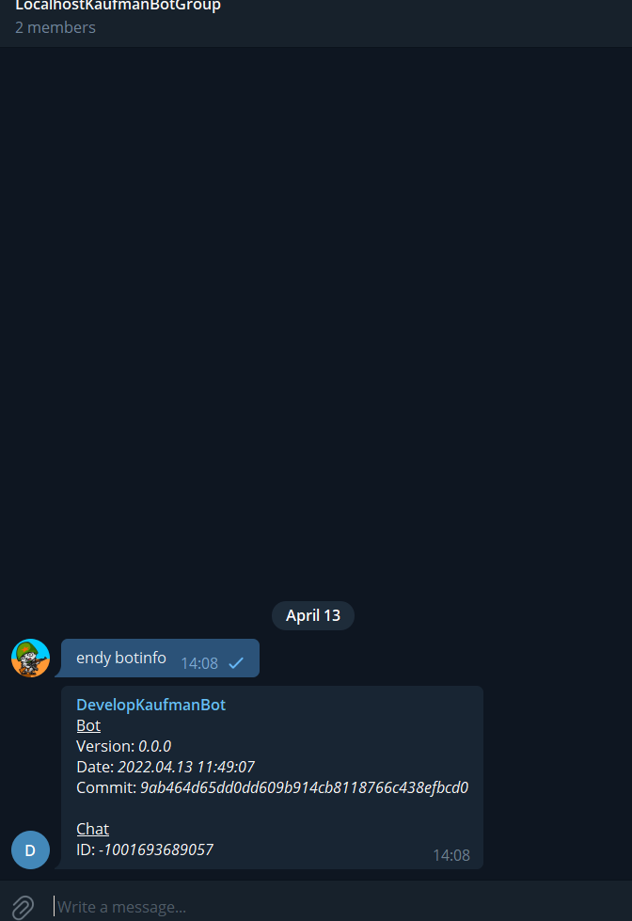Click the 14:08 time beside endy botinfo
The width and height of the screenshot is (632, 921).
pyautogui.click(x=199, y=663)
